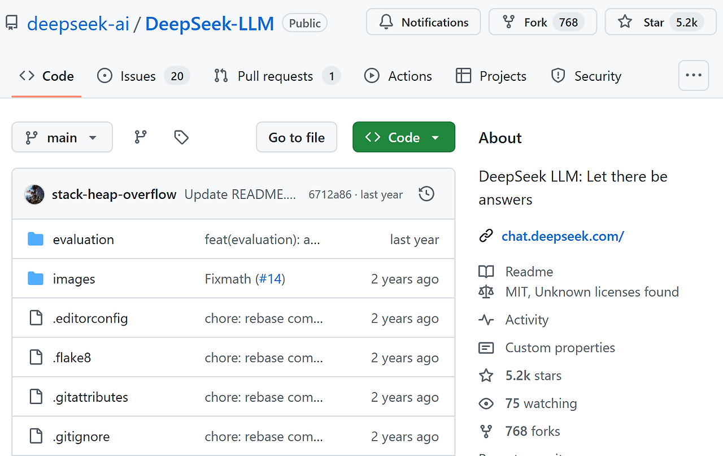Open the stack-heap-overflow author link
723x456 pixels.
(x=114, y=194)
